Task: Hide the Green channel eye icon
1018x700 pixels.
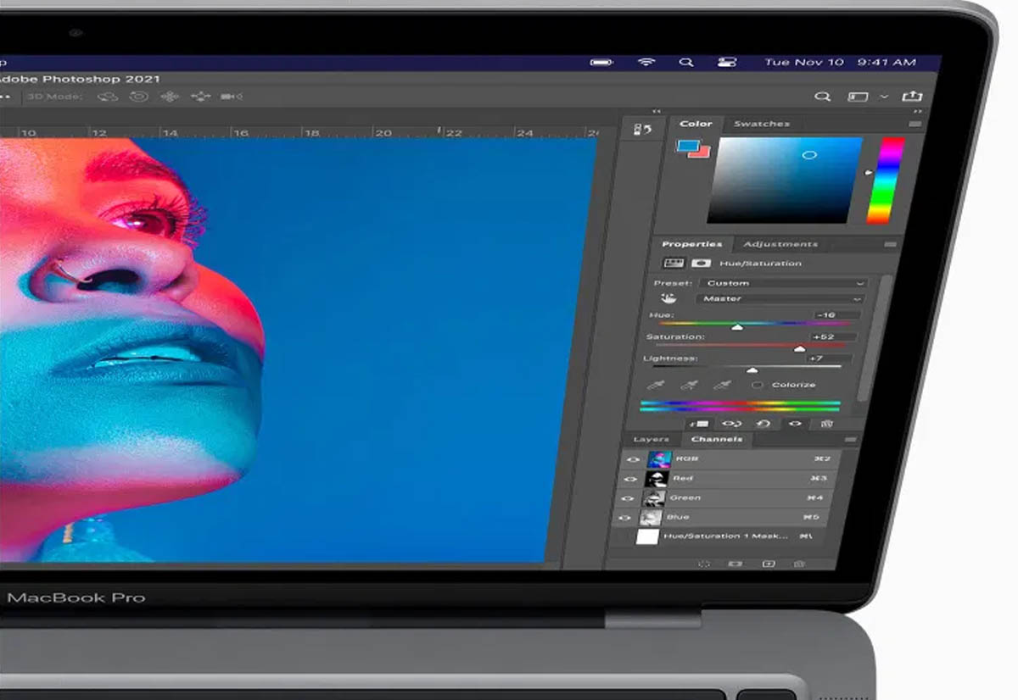Action: click(628, 498)
